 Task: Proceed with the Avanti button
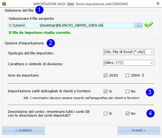click(139, 130)
